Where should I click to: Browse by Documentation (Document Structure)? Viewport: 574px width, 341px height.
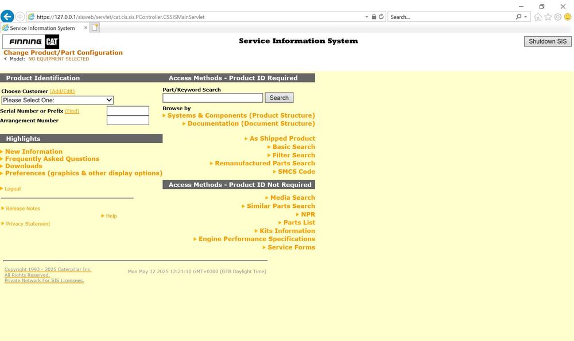point(251,123)
